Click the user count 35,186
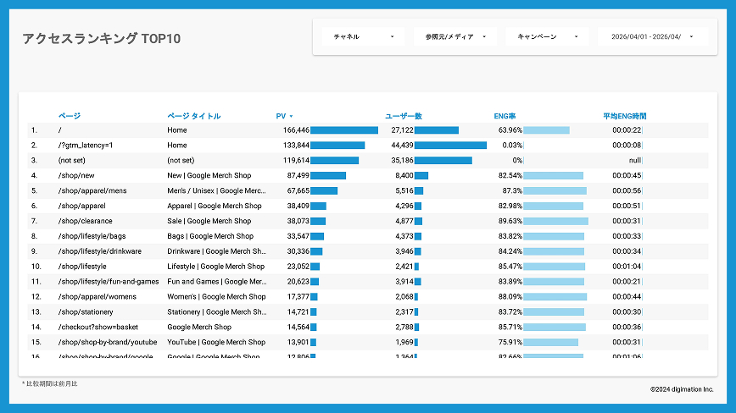The image size is (736, 413). point(402,160)
